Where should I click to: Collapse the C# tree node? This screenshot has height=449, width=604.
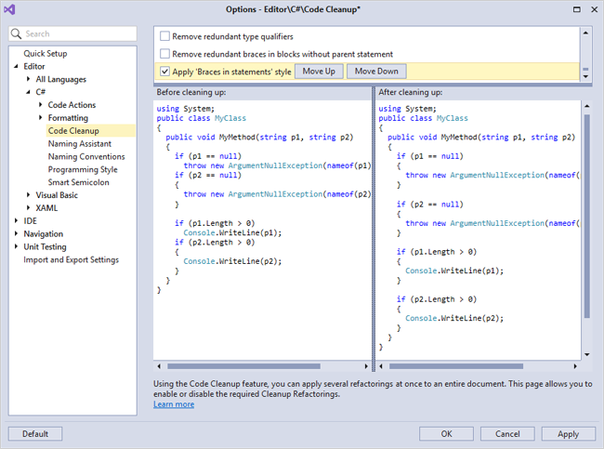tap(28, 92)
